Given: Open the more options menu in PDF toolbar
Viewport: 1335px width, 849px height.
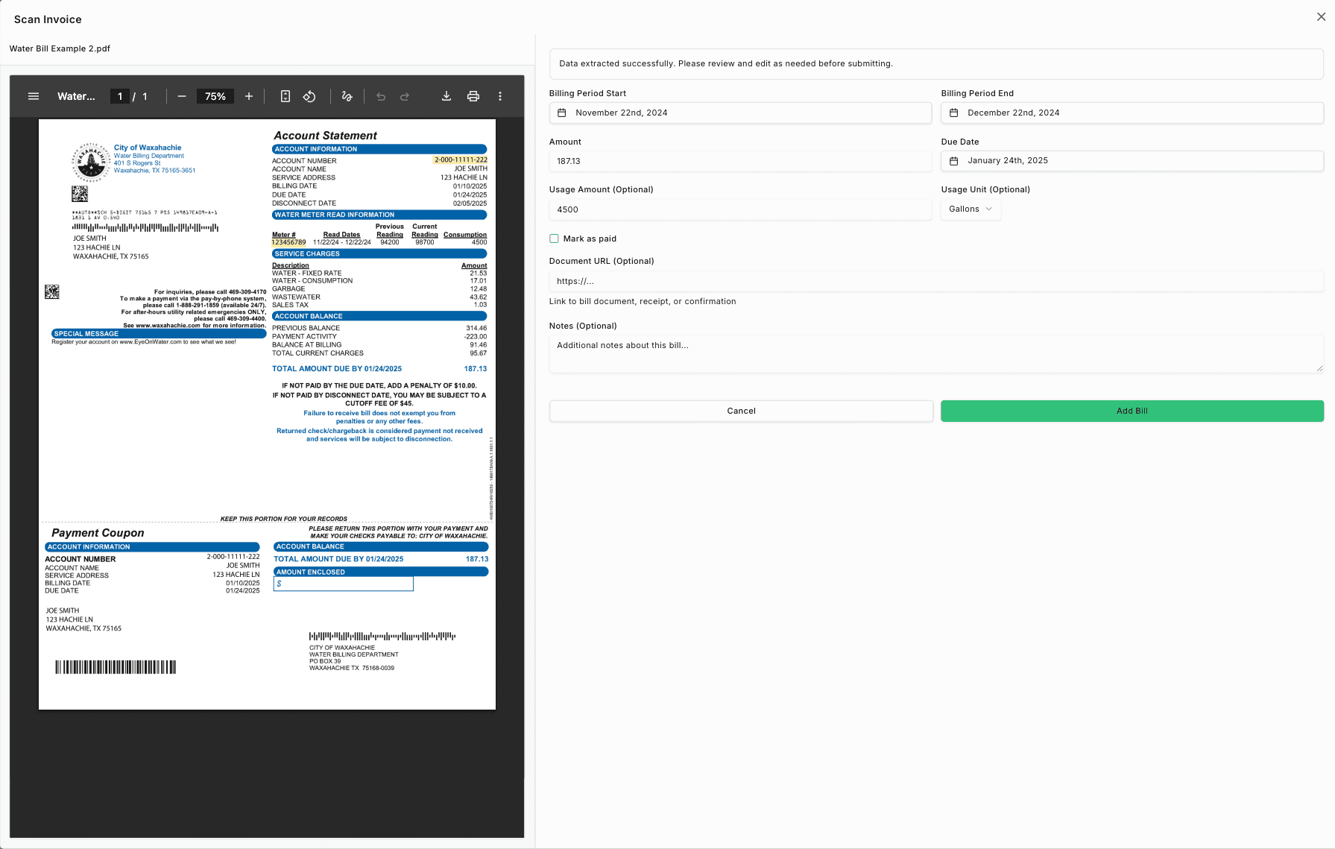Looking at the screenshot, I should (500, 96).
